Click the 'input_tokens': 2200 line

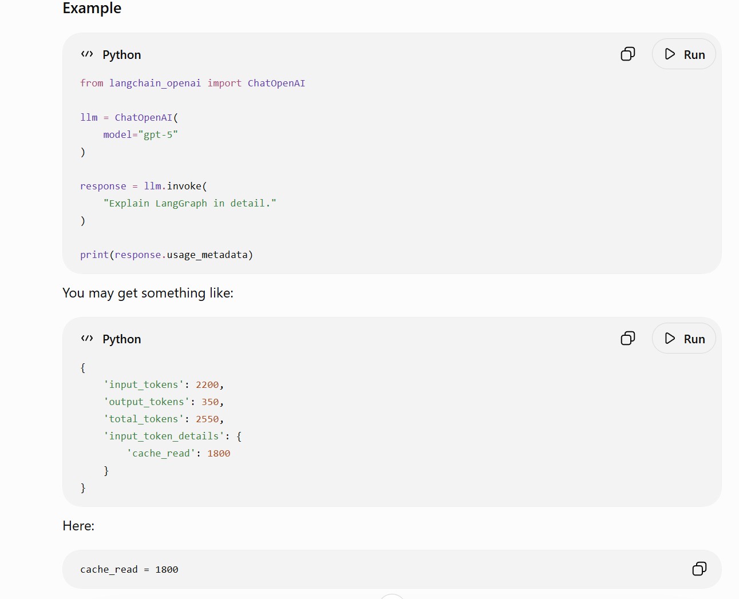coord(164,385)
